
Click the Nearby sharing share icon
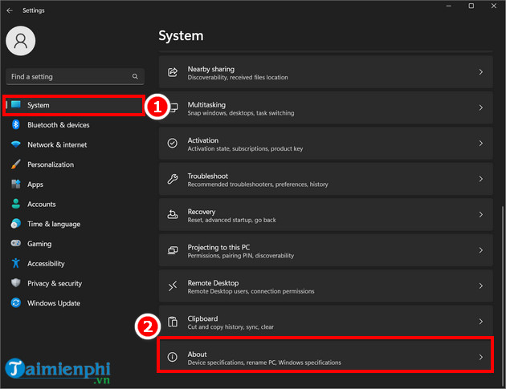tap(173, 72)
